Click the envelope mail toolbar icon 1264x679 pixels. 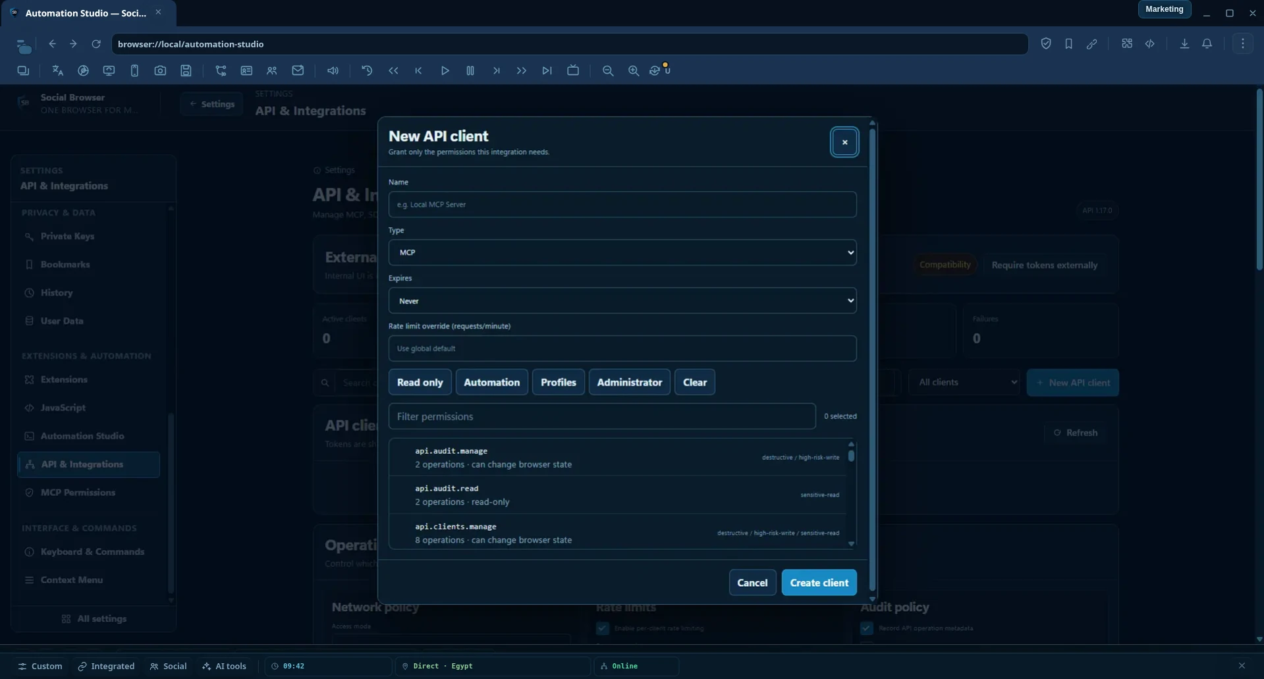(298, 70)
